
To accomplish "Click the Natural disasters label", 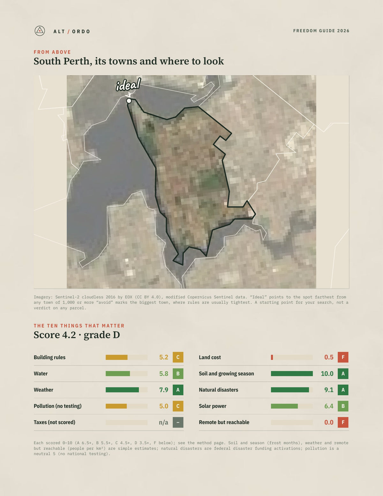I will click(x=218, y=390).
